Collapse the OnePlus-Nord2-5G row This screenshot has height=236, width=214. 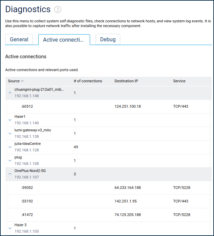10,174
